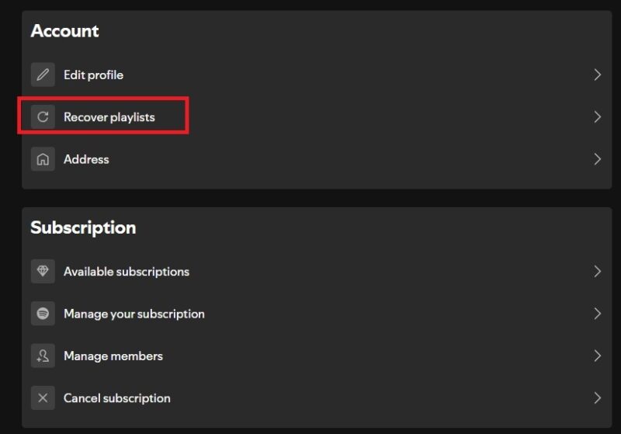621x434 pixels.
Task: Expand Manage your subscription using its chevron
Action: tap(597, 314)
